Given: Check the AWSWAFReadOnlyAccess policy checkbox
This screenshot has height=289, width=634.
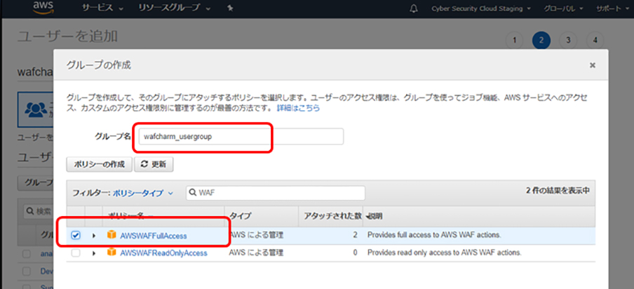Looking at the screenshot, I should click(76, 253).
